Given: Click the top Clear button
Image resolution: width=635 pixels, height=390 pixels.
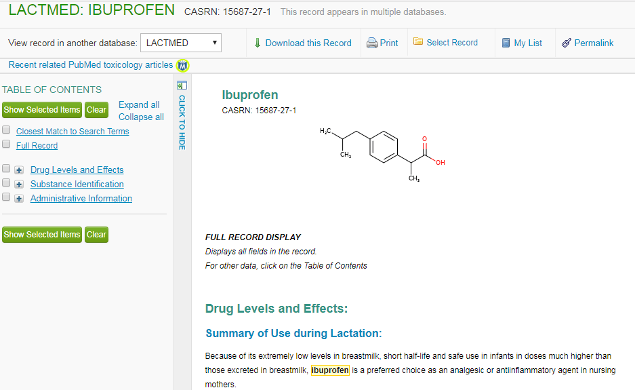Looking at the screenshot, I should coord(96,110).
